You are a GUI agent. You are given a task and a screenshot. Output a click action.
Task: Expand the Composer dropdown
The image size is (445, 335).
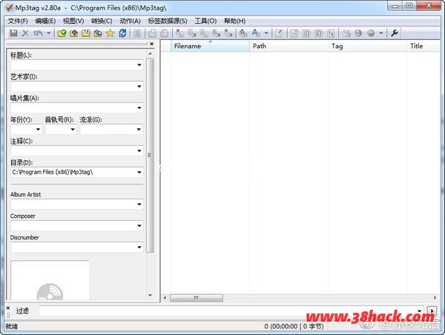coord(139,226)
